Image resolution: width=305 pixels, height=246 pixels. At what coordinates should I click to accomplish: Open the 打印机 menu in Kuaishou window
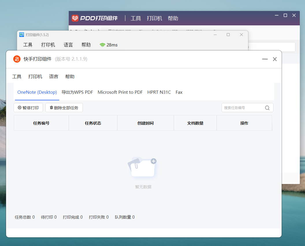pos(35,76)
